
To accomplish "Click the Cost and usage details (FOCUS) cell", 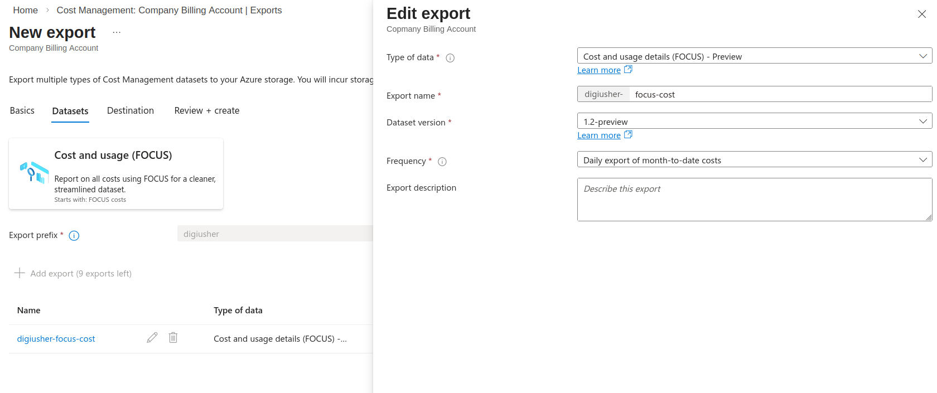I will [280, 339].
